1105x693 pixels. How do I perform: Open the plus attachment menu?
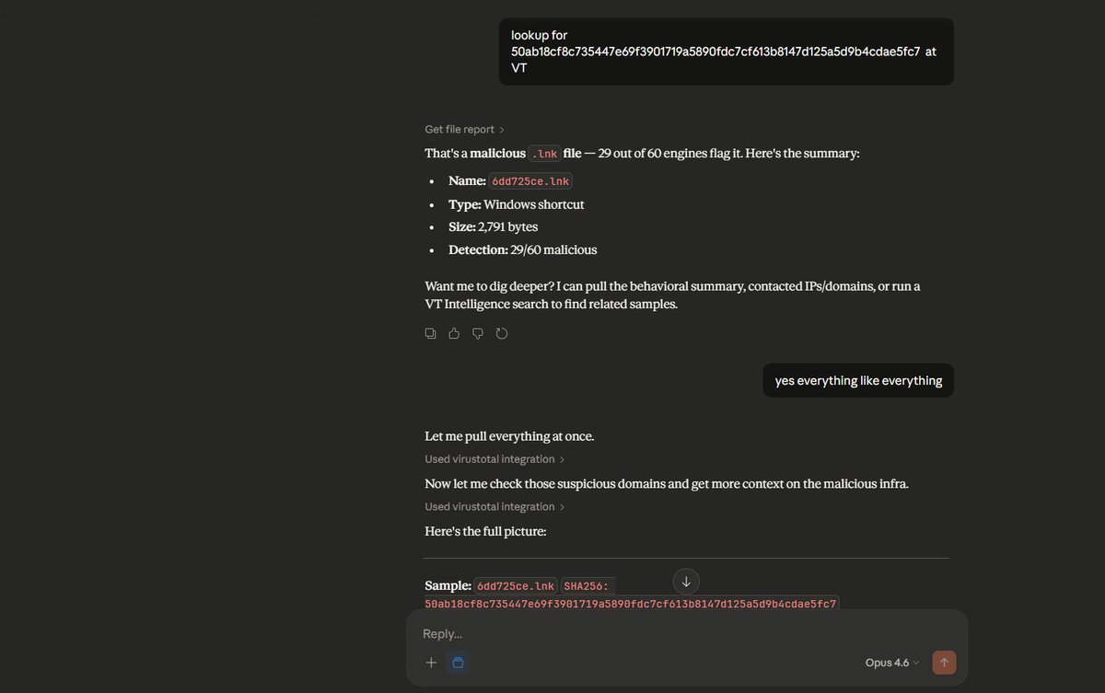[431, 662]
